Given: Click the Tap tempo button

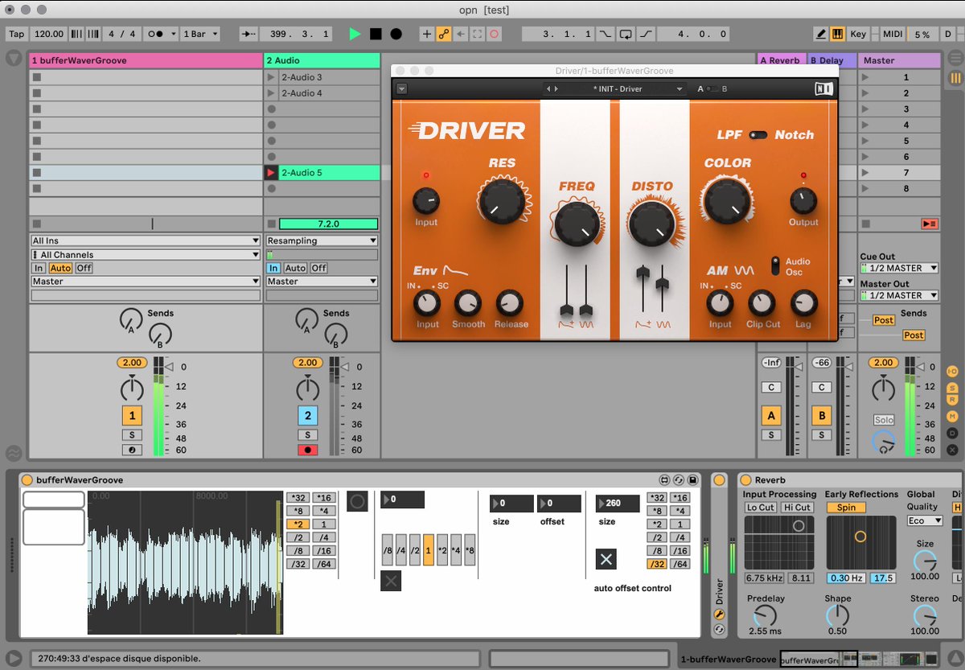Looking at the screenshot, I should pos(16,34).
